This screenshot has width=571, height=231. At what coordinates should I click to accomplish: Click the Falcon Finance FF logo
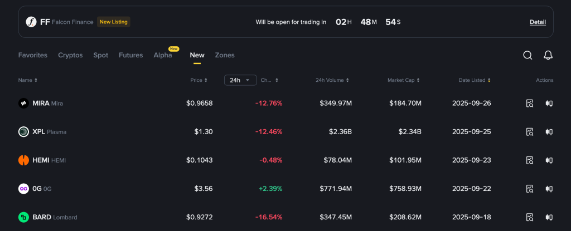(31, 22)
